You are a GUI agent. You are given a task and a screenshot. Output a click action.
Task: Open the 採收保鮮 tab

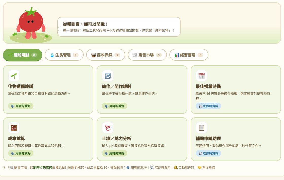(x=106, y=55)
